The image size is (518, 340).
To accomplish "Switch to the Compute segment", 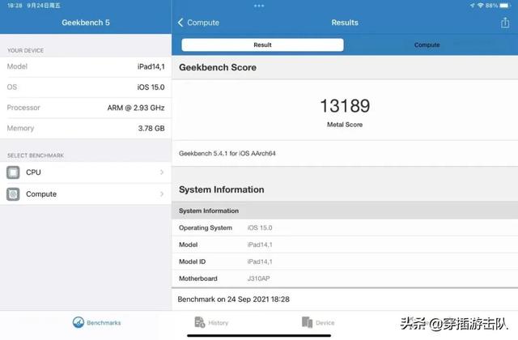I will pos(427,45).
